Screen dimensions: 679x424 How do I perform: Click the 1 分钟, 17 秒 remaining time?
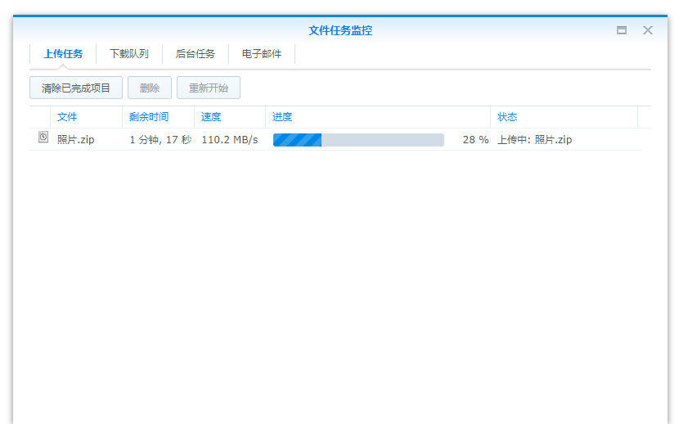tap(160, 139)
